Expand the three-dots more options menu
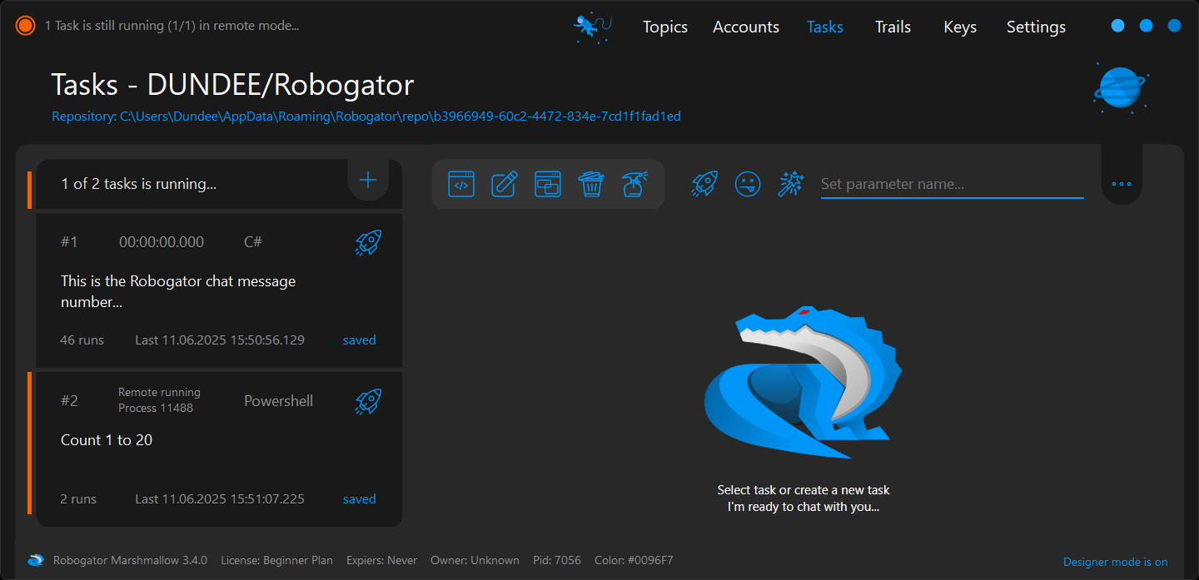This screenshot has width=1199, height=580. pyautogui.click(x=1122, y=184)
